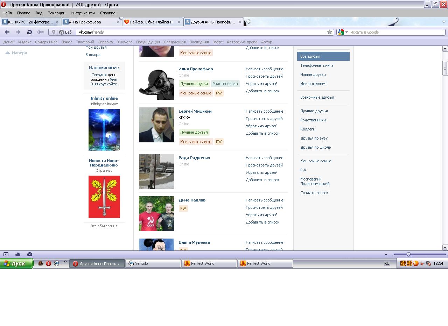Open the Закладки menu

coord(56,13)
